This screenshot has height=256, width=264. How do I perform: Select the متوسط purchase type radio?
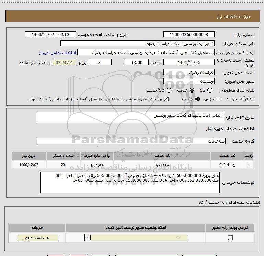click(x=198, y=99)
